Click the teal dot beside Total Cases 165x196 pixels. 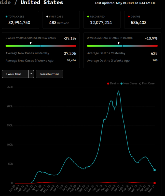pyautogui.click(x=7, y=17)
